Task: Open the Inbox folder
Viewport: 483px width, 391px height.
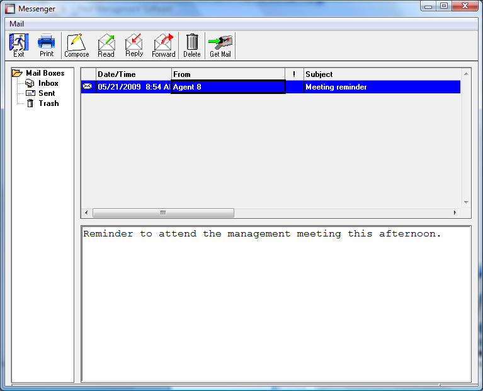Action: [48, 83]
